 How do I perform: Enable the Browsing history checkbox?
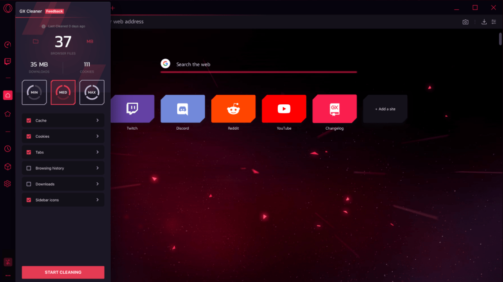(29, 168)
